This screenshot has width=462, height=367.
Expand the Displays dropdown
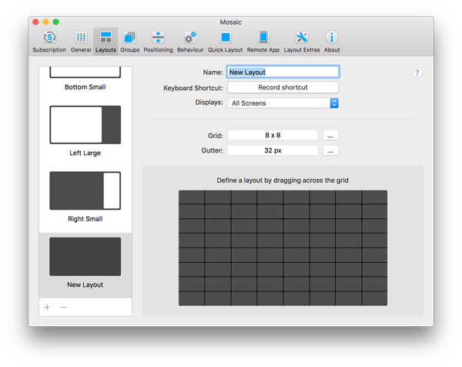coord(283,103)
